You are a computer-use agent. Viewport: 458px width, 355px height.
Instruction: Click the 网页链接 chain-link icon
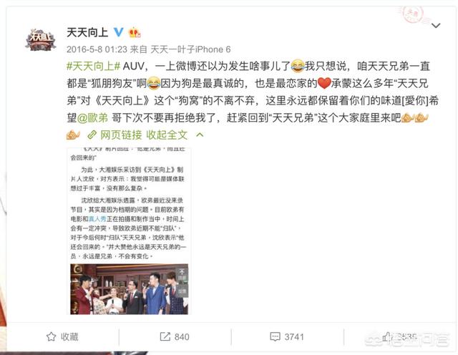click(x=92, y=135)
